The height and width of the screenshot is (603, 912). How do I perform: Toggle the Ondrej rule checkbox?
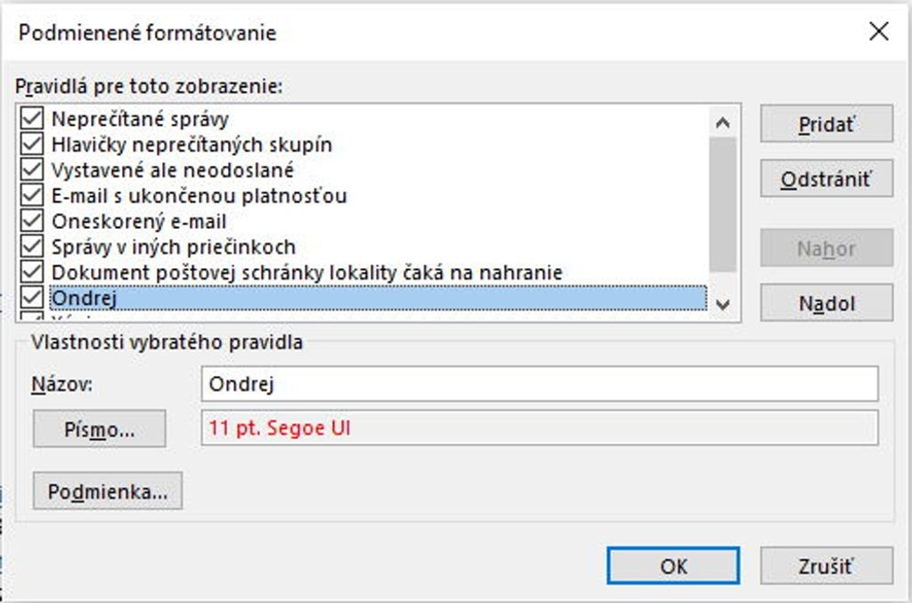[x=32, y=297]
